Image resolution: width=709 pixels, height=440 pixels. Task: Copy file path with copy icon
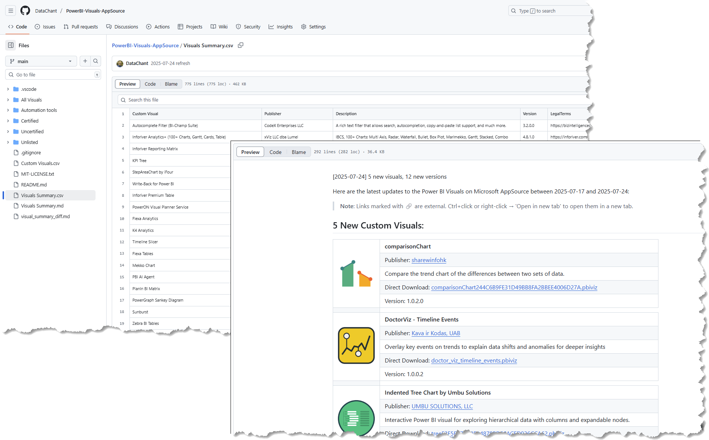coord(241,45)
